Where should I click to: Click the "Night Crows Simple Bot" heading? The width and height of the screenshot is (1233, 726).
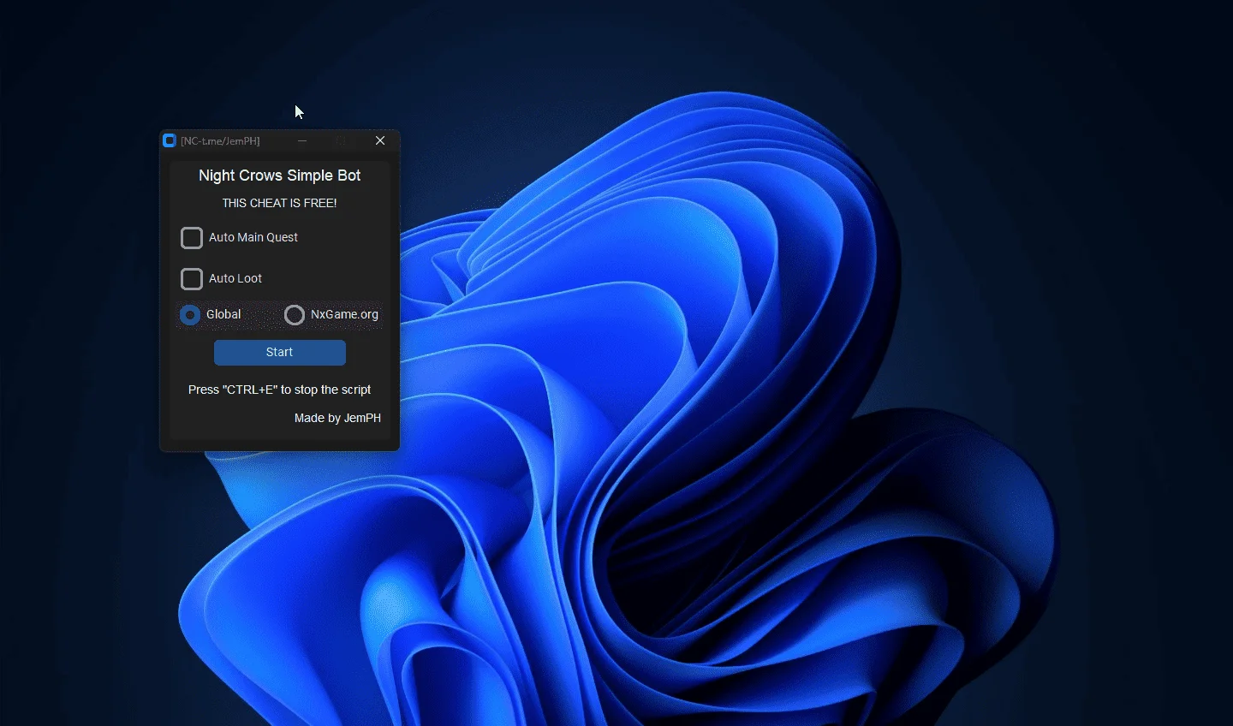[280, 176]
